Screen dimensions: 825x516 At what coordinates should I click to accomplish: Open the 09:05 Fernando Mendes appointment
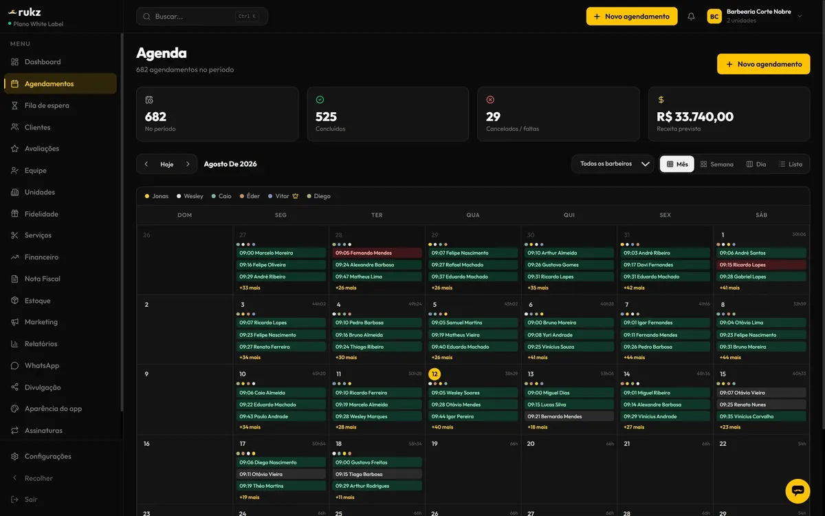[377, 253]
